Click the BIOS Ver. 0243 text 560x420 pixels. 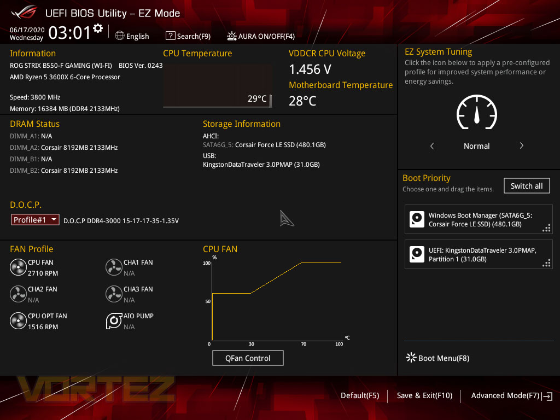[141, 66]
